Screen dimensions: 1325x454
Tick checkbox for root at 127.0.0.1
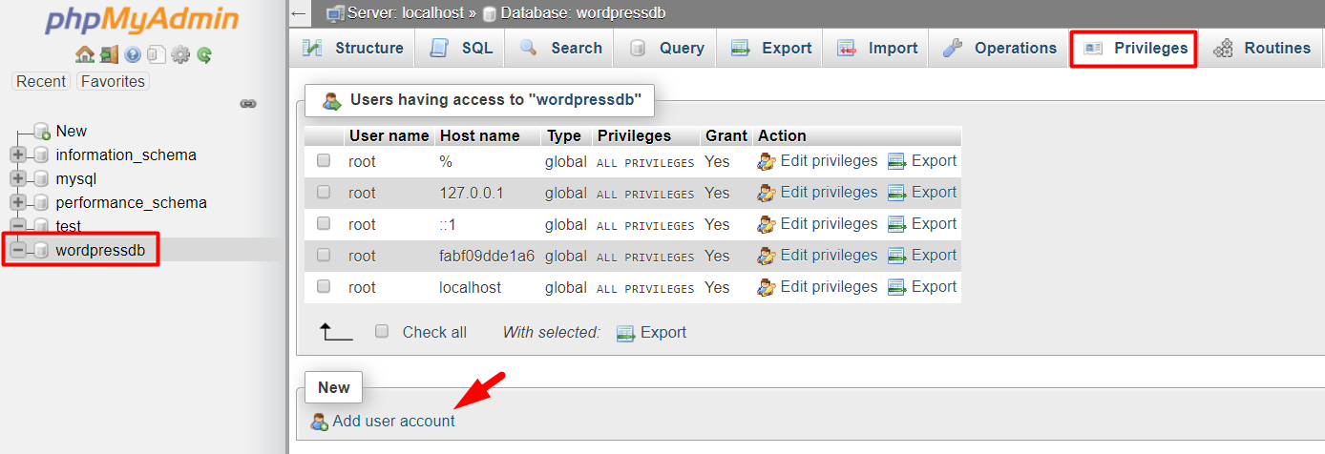tap(324, 193)
